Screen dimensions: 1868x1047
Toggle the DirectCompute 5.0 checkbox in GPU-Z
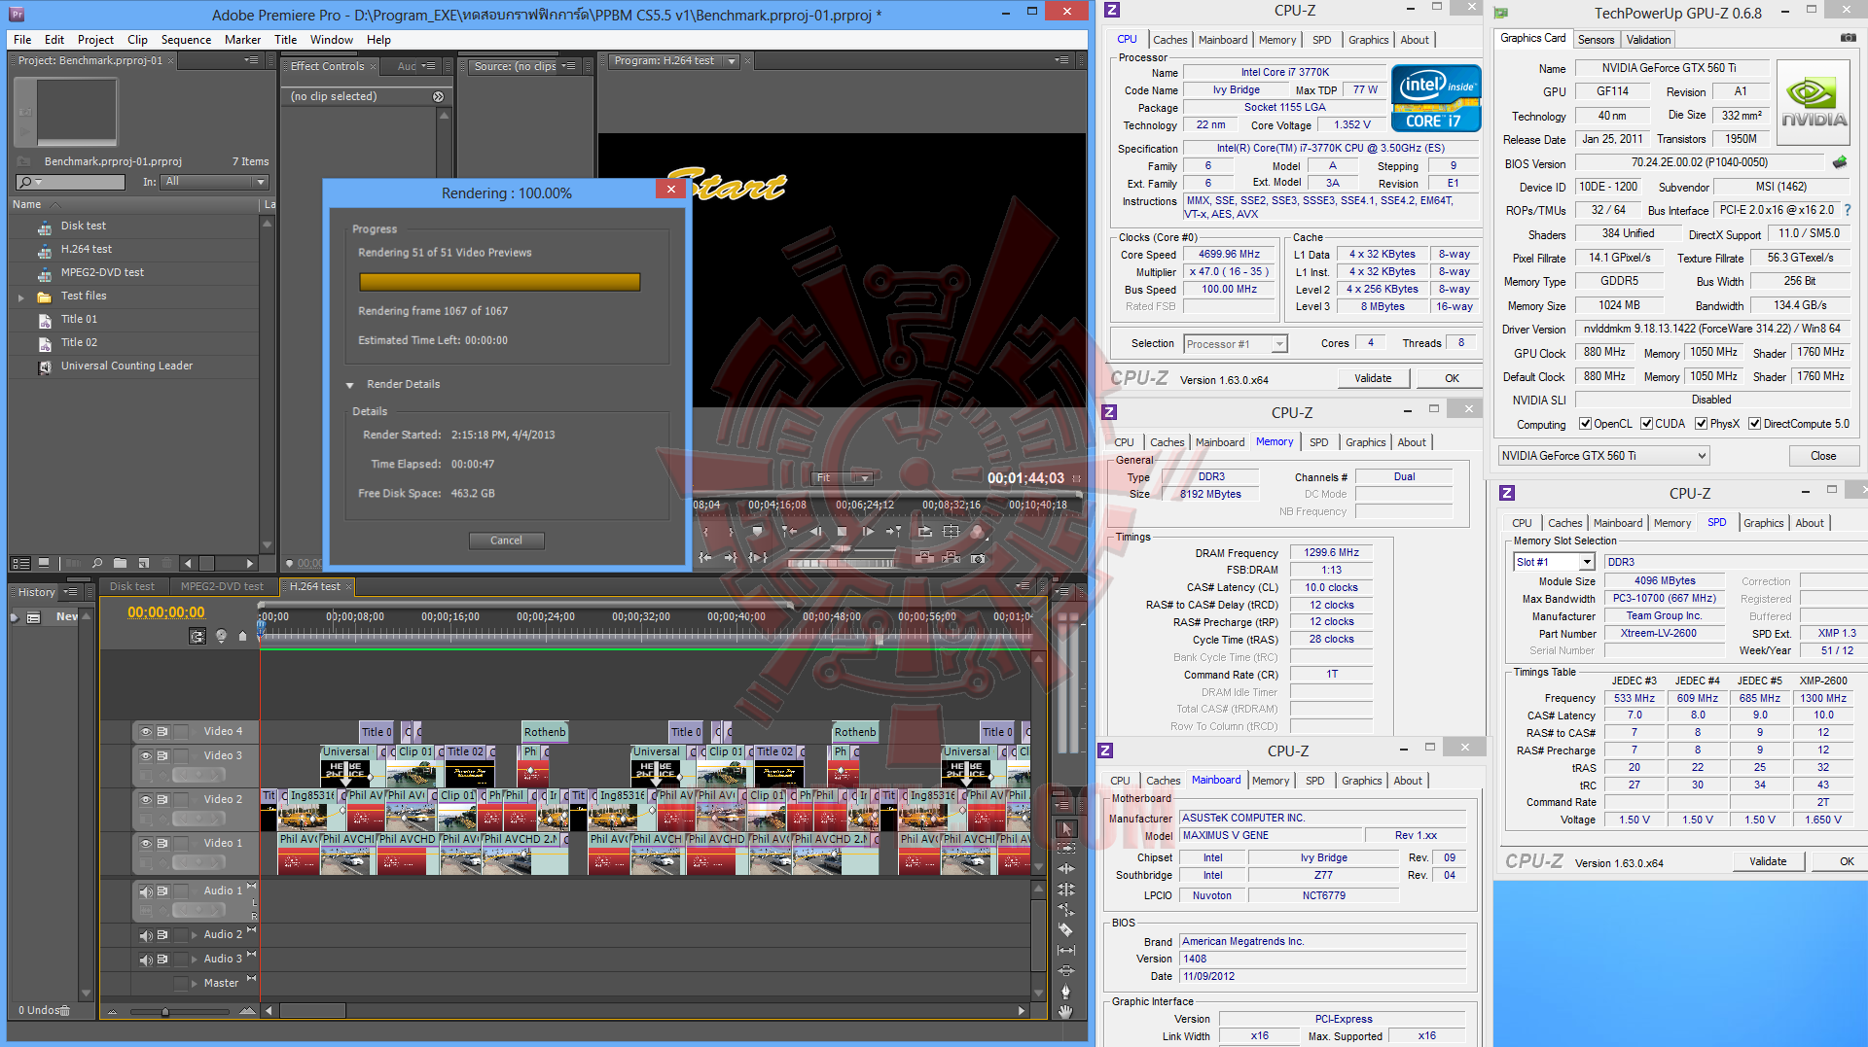(x=1754, y=424)
